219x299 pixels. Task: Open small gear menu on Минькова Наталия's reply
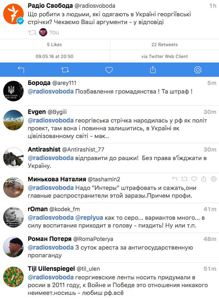point(214,179)
